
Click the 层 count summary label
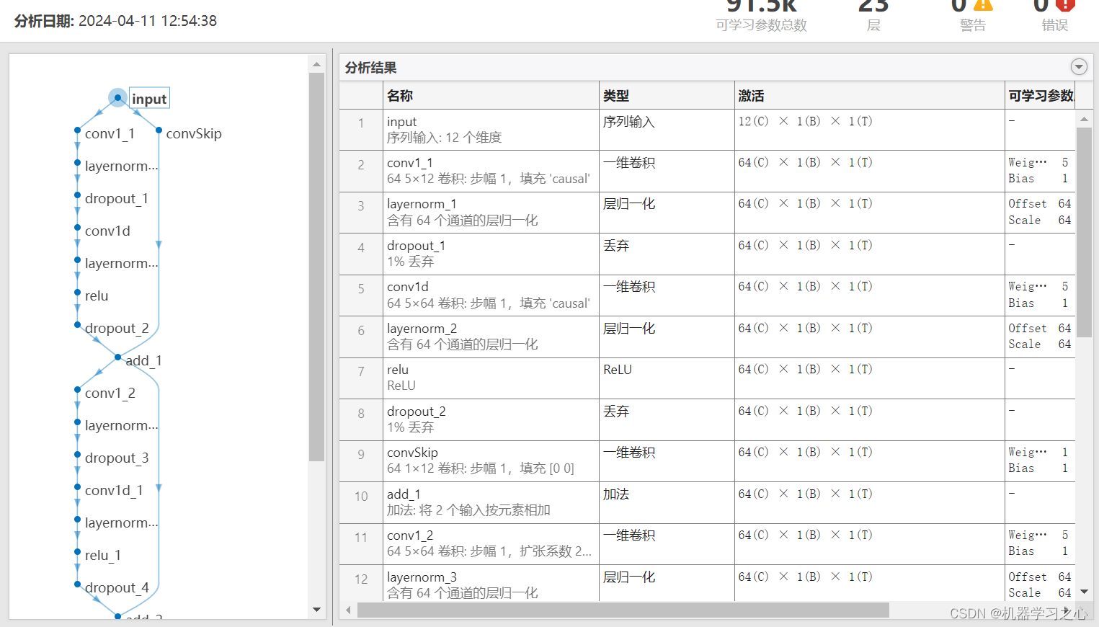(x=873, y=25)
